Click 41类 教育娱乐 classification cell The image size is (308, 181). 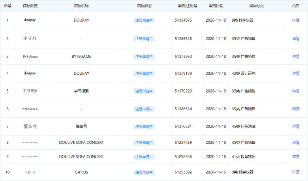pyautogui.click(x=244, y=156)
